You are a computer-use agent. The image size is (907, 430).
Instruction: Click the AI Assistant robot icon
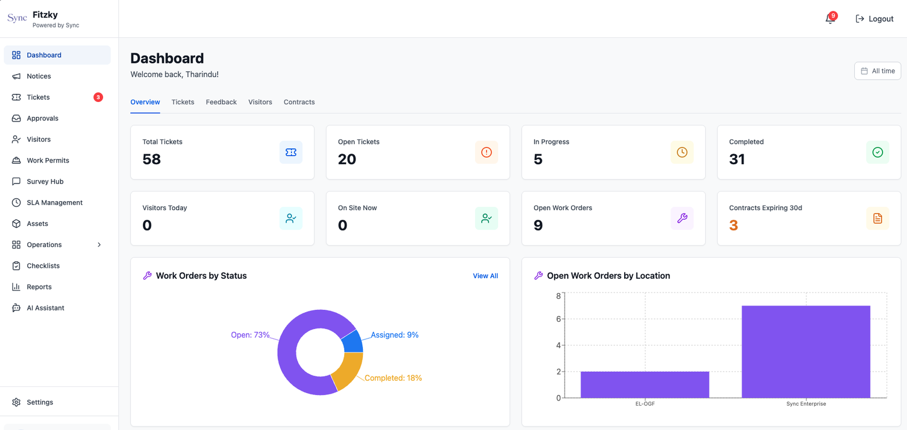(x=16, y=308)
